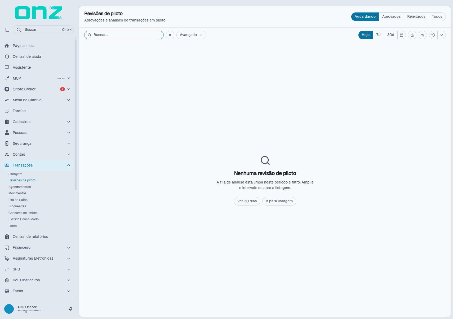Viewport: 453px width, 319px height.
Task: Open Página inicial from the sidebar
Action: point(37,46)
